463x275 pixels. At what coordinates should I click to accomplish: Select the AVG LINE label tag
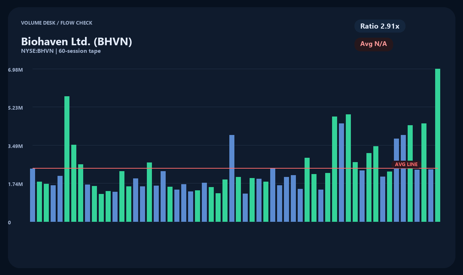pos(406,164)
